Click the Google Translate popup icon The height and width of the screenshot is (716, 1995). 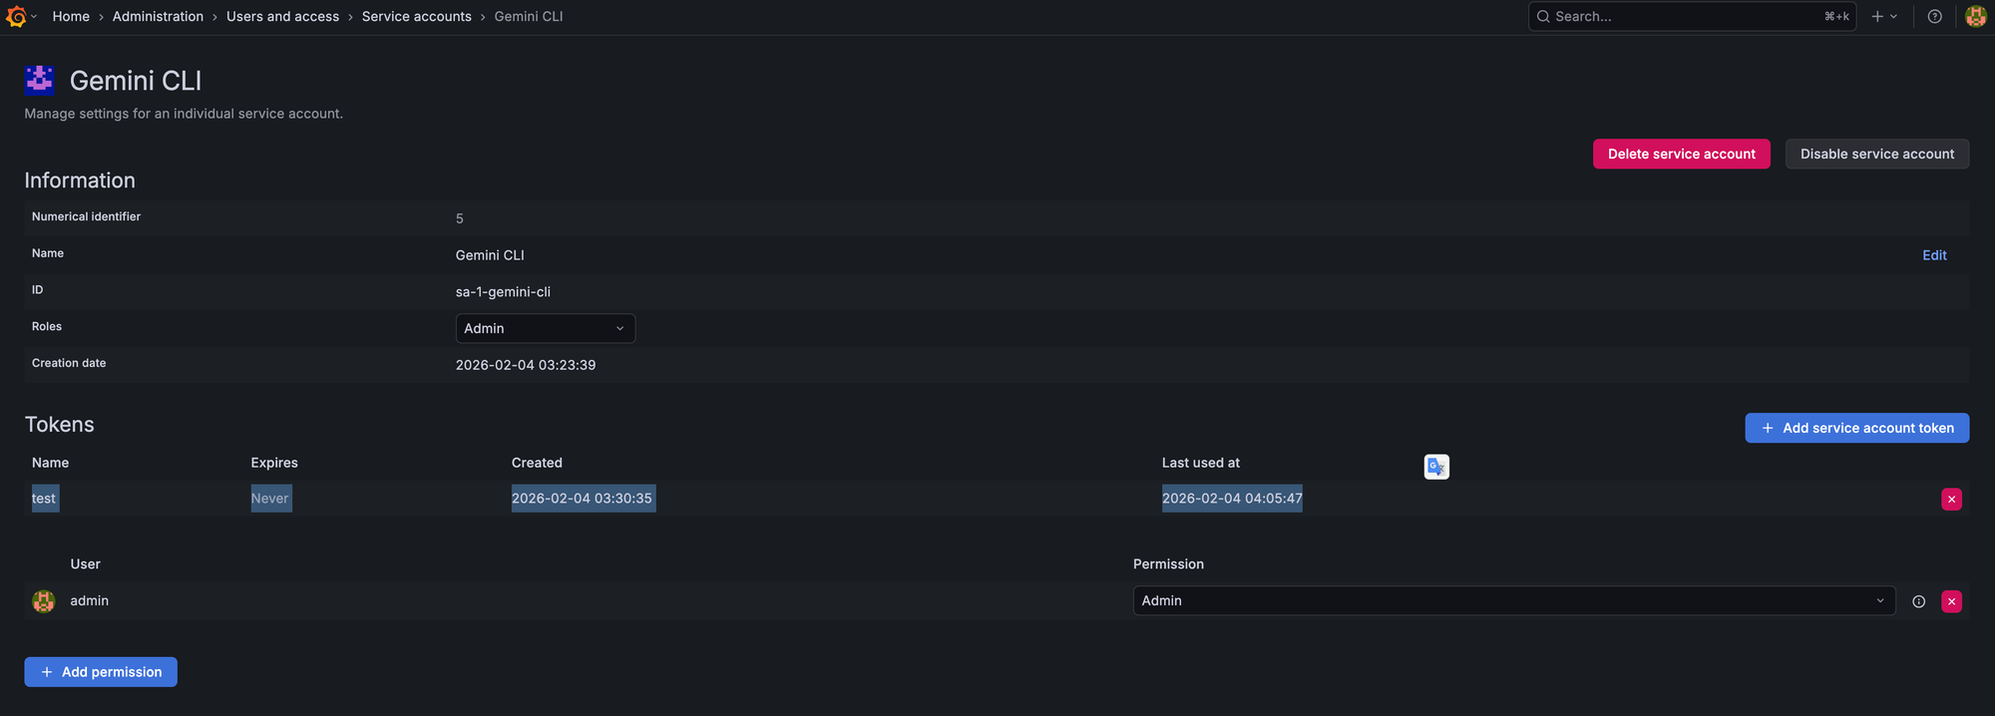(1435, 467)
